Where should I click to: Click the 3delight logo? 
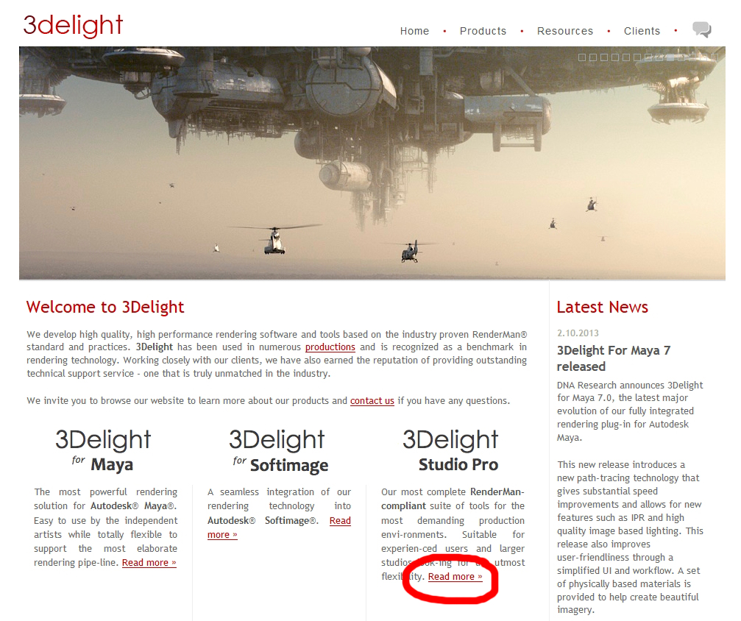74,26
